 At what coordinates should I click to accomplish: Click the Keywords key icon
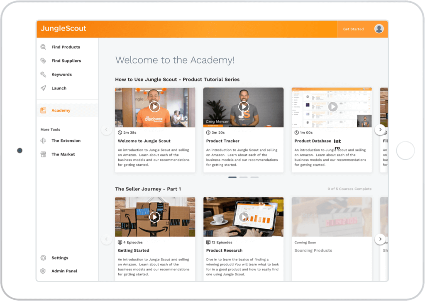(x=43, y=75)
